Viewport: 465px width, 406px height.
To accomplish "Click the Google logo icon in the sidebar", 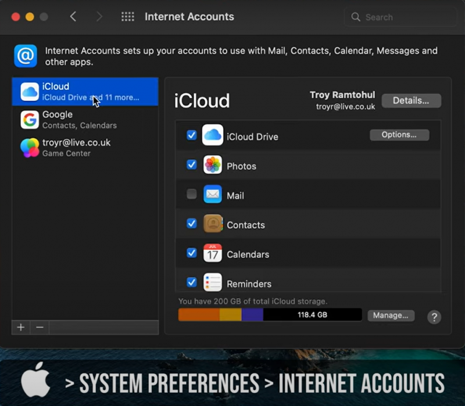I will pyautogui.click(x=30, y=120).
